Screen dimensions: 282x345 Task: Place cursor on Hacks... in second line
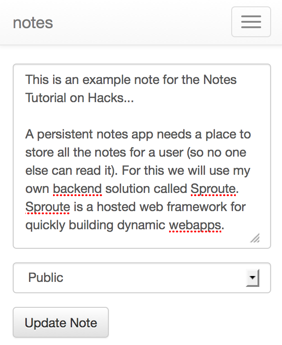pos(111,98)
